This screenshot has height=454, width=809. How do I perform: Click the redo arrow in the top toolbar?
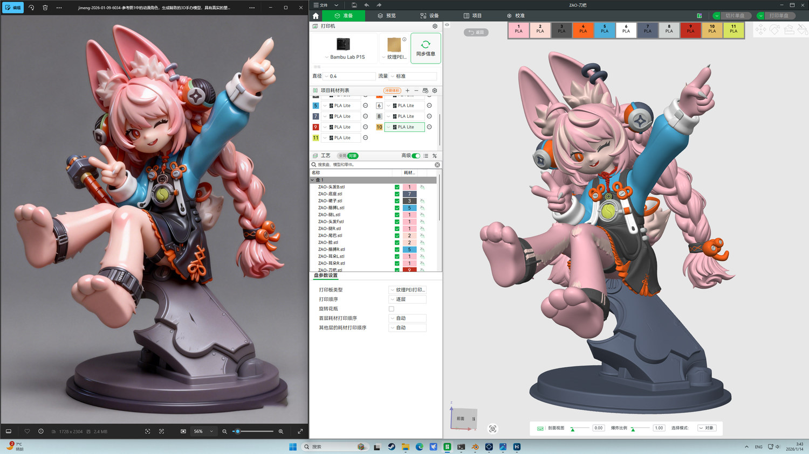379,5
